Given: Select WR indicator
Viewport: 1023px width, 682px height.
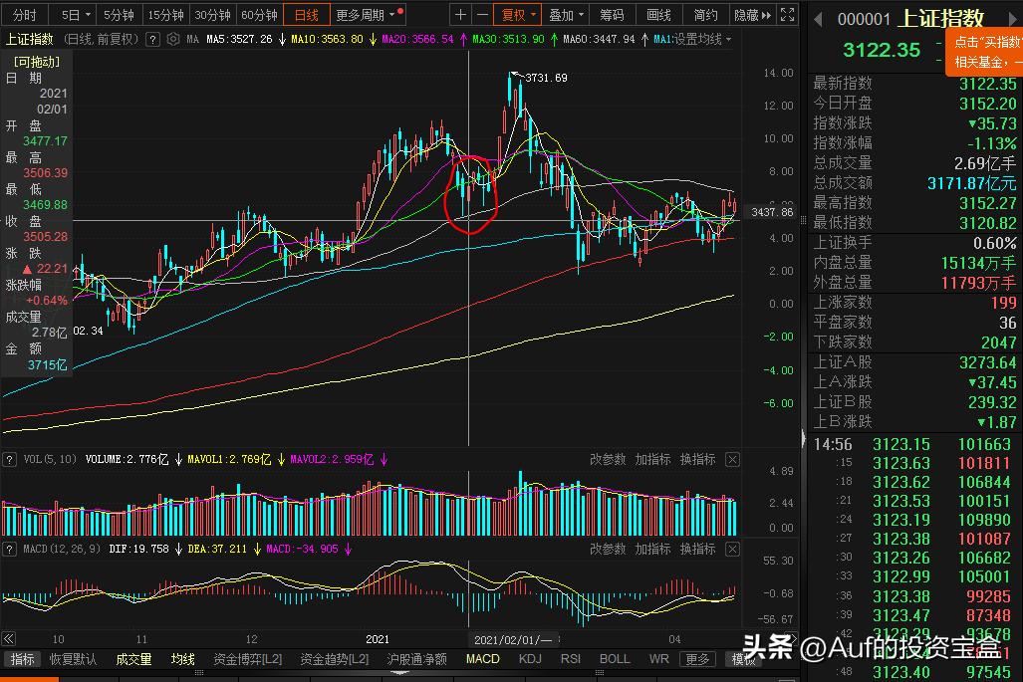Looking at the screenshot, I should [x=659, y=659].
